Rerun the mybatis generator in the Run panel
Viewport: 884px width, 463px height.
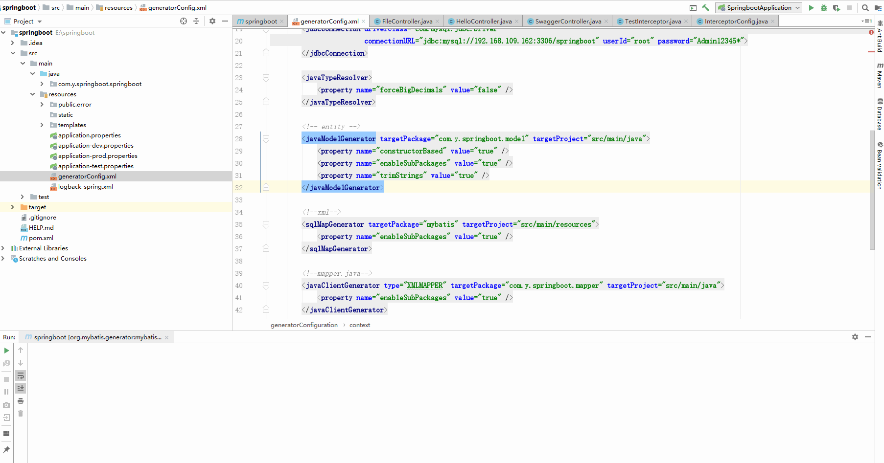[x=6, y=351]
